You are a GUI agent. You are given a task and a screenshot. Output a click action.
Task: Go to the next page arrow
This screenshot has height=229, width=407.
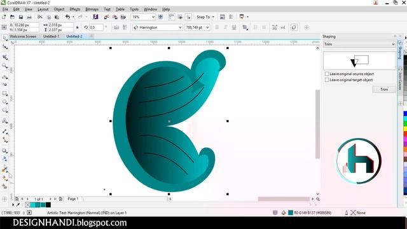(x=50, y=199)
